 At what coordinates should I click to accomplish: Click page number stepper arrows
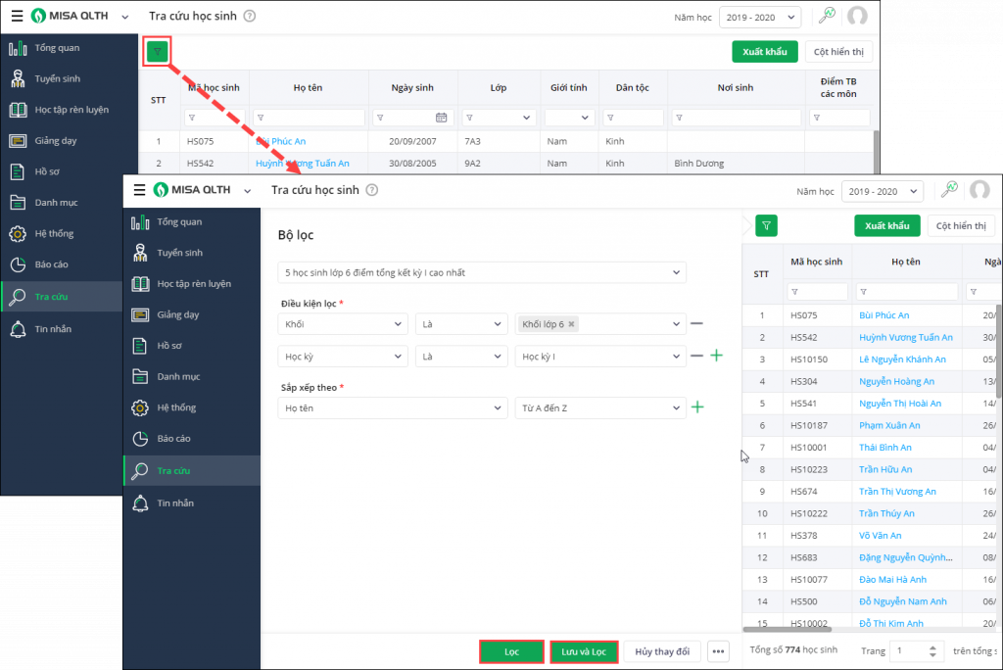click(932, 650)
